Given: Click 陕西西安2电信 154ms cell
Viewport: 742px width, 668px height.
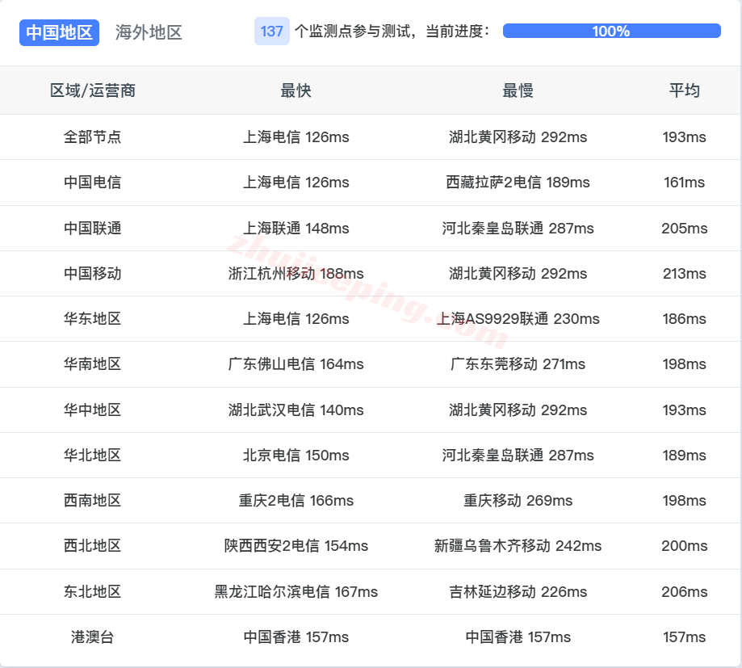Looking at the screenshot, I should coord(296,546).
